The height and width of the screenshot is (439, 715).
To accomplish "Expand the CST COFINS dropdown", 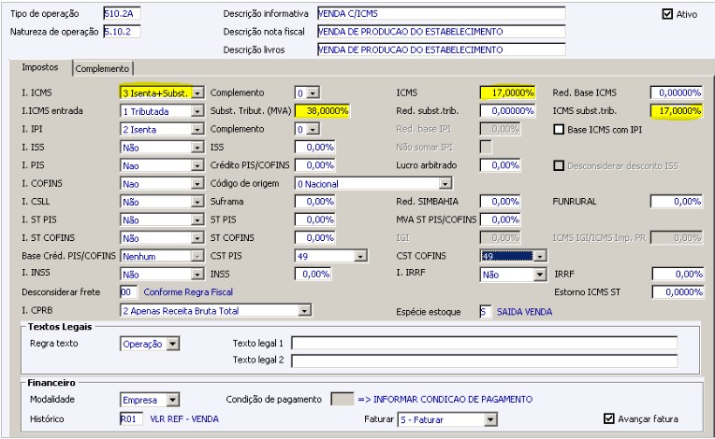I will click(x=540, y=256).
